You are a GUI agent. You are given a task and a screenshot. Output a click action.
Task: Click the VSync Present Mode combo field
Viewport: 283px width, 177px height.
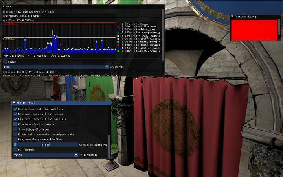pyautogui.click(x=46, y=155)
